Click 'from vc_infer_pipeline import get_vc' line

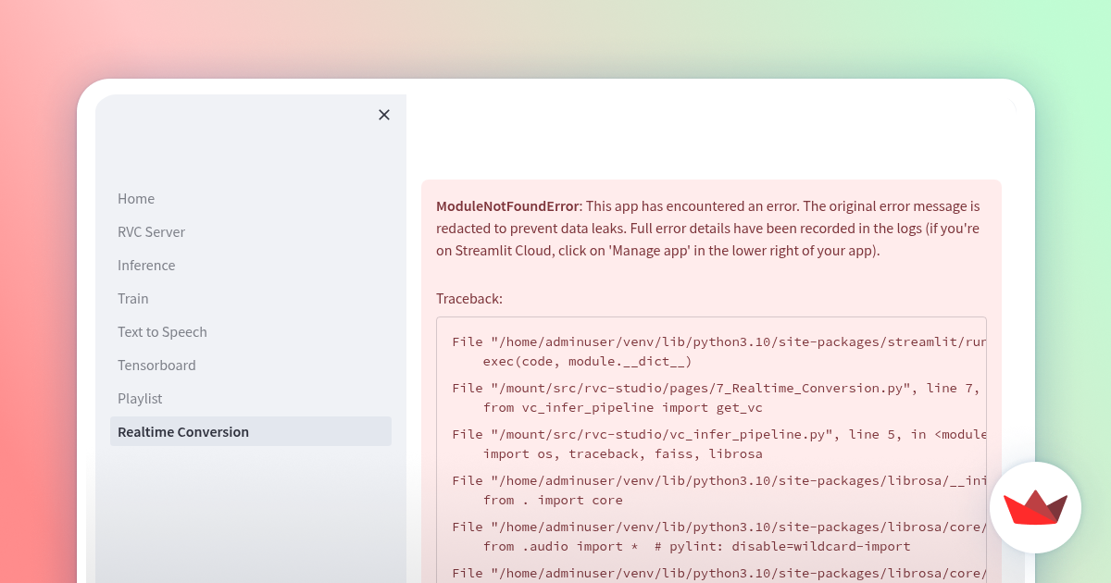622,407
